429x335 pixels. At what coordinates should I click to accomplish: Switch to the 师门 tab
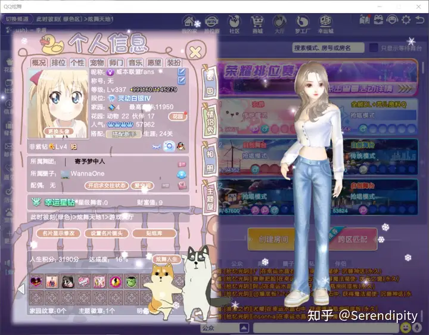116,63
